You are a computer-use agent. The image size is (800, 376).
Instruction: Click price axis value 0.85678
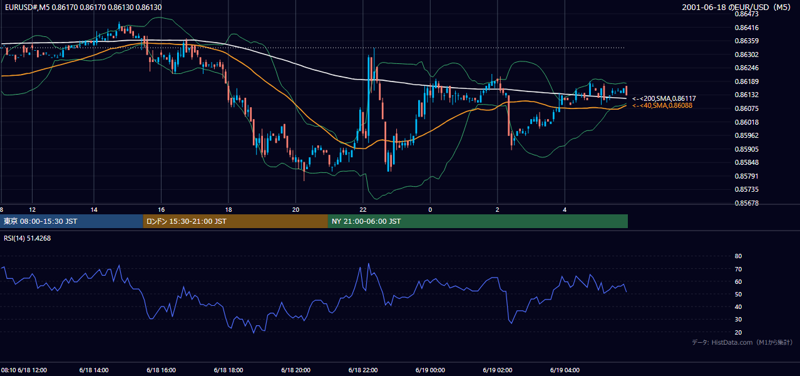(746, 203)
